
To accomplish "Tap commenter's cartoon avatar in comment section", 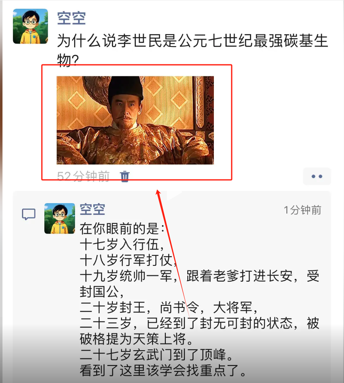I will pos(60,219).
